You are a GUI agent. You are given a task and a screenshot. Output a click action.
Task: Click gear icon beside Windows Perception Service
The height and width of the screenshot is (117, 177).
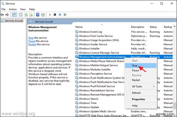coord(77,73)
